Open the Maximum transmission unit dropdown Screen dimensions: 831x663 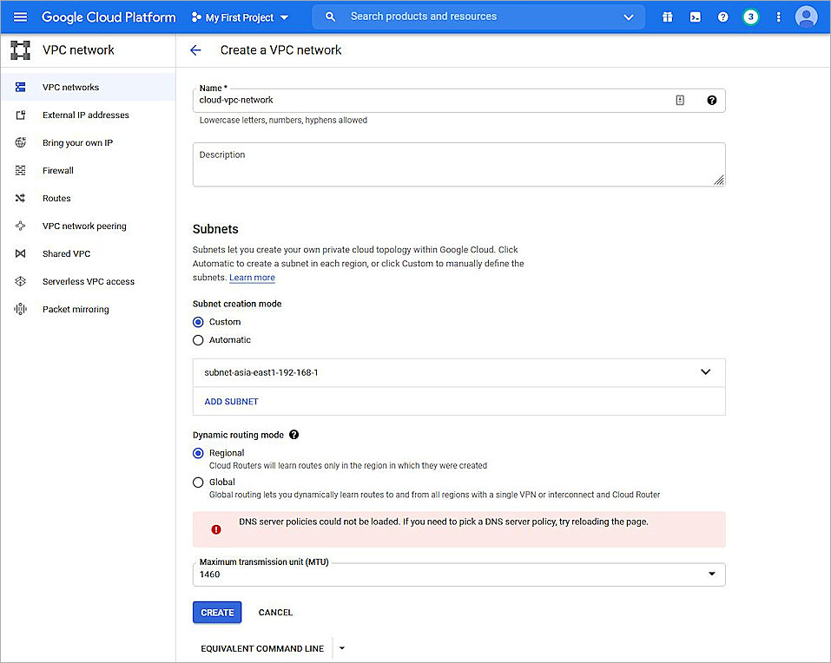point(711,574)
